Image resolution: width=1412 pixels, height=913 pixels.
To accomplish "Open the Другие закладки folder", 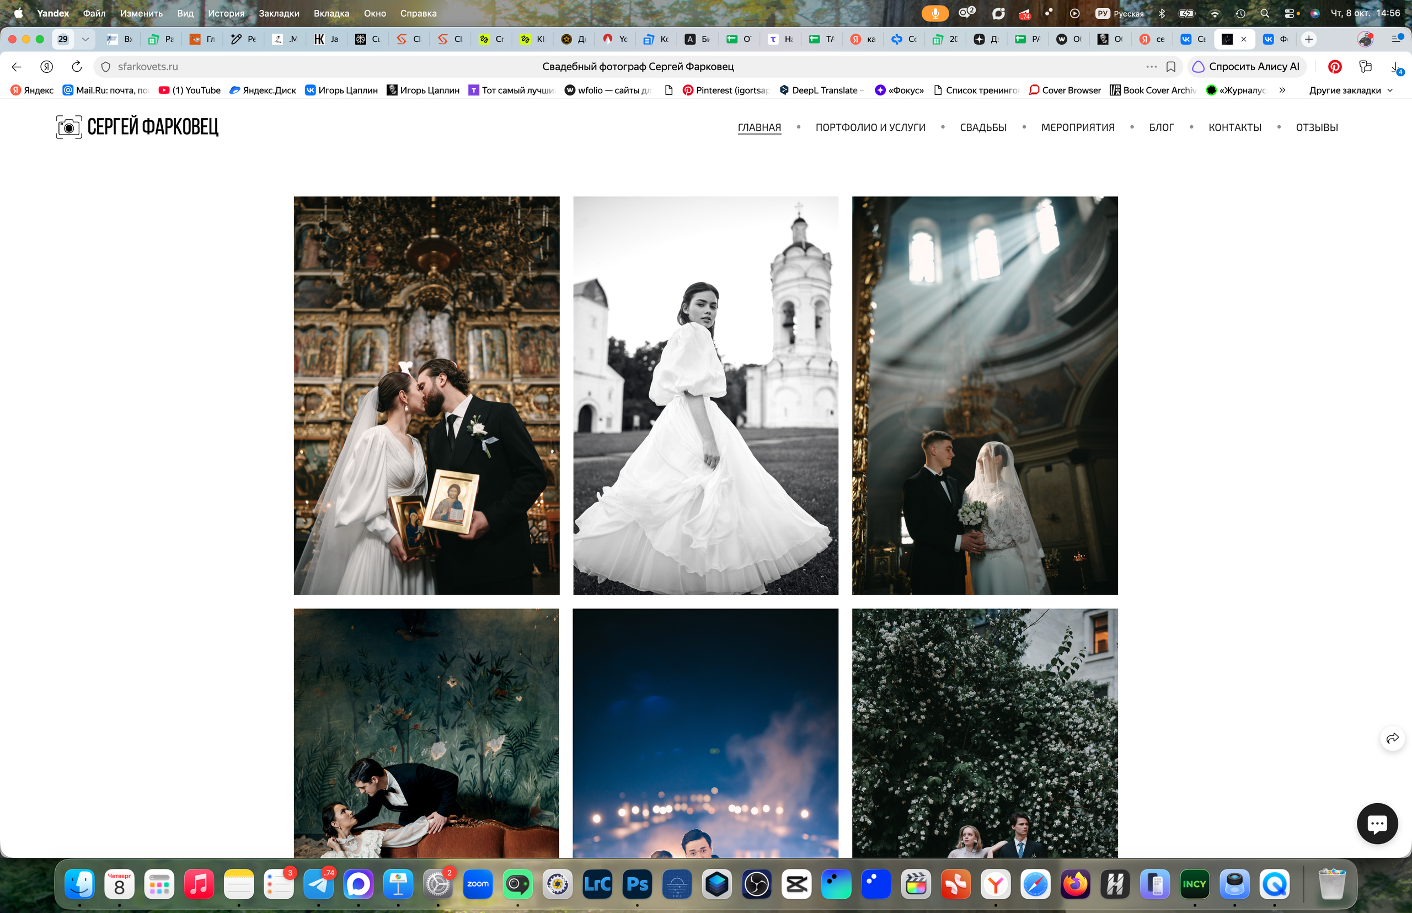I will 1350,90.
